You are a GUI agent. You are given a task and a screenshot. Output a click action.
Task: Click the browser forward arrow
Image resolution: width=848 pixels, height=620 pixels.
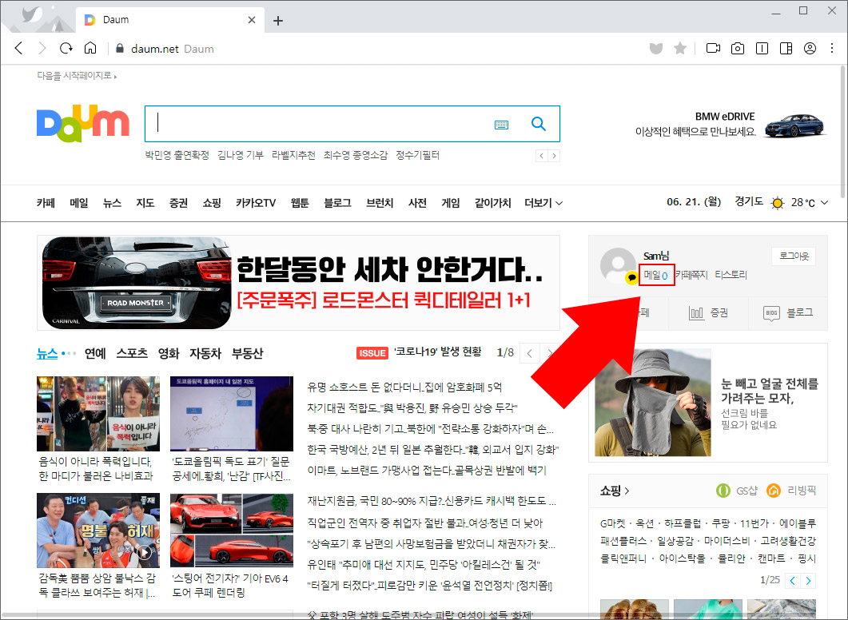coord(42,48)
